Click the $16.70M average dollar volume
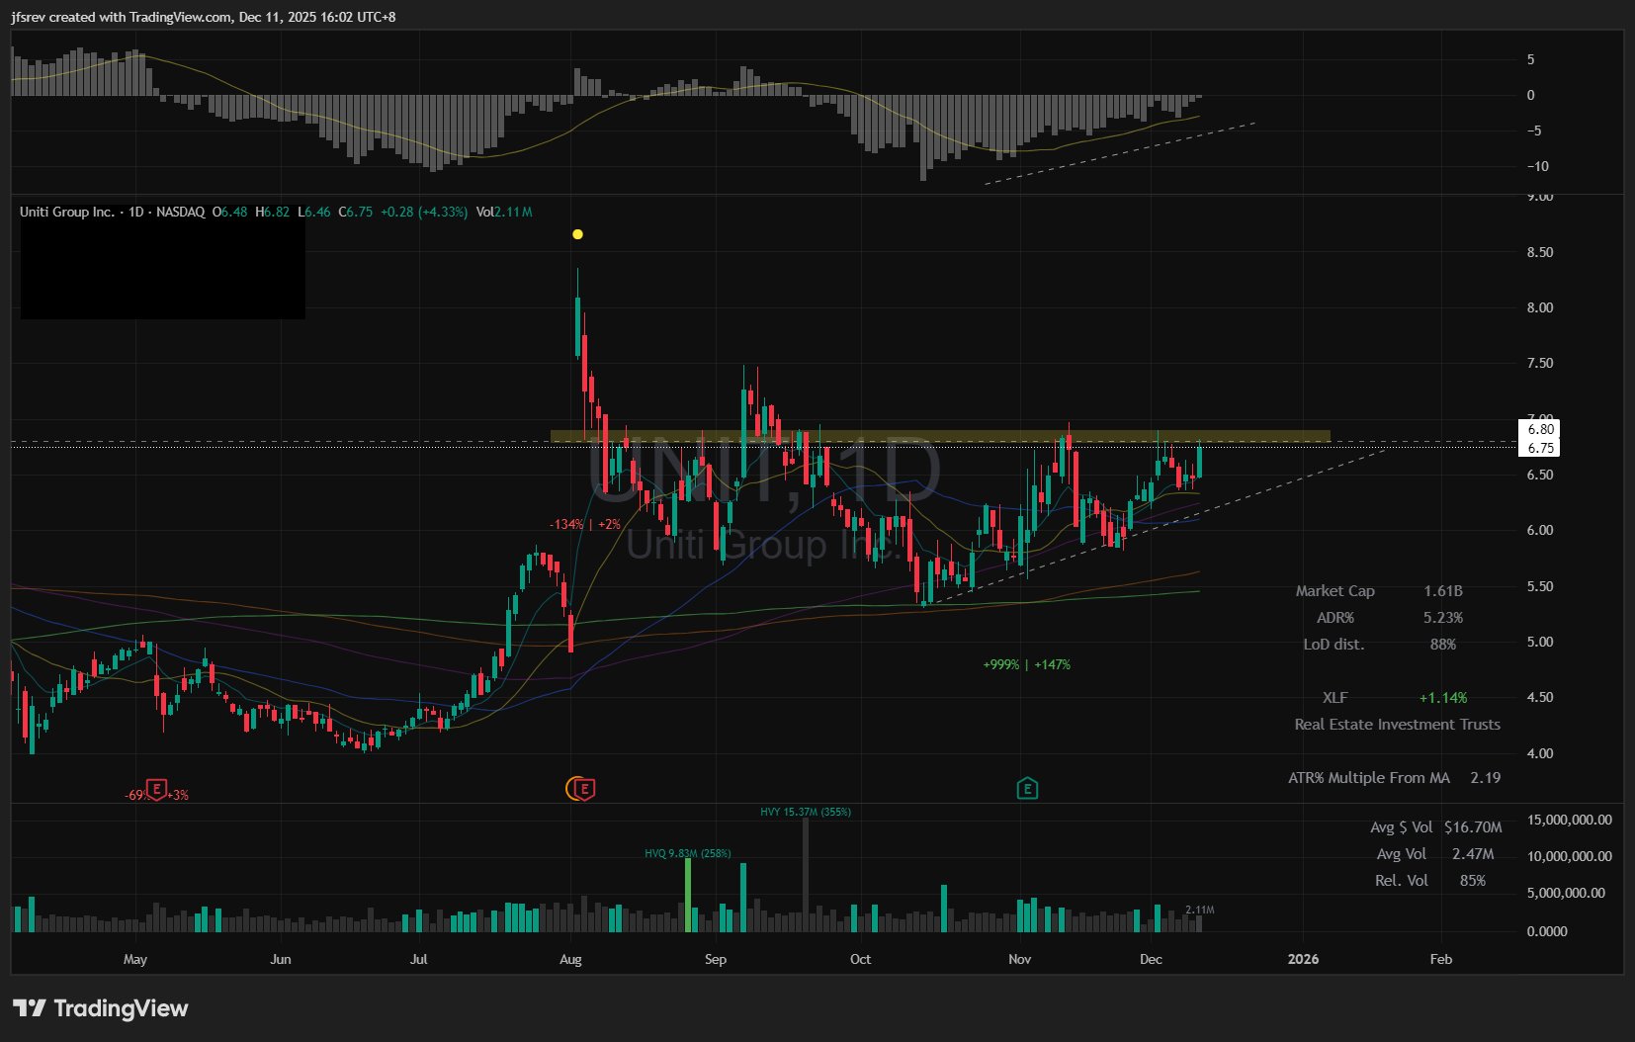Screen dimensions: 1635x1042 (x=1473, y=827)
